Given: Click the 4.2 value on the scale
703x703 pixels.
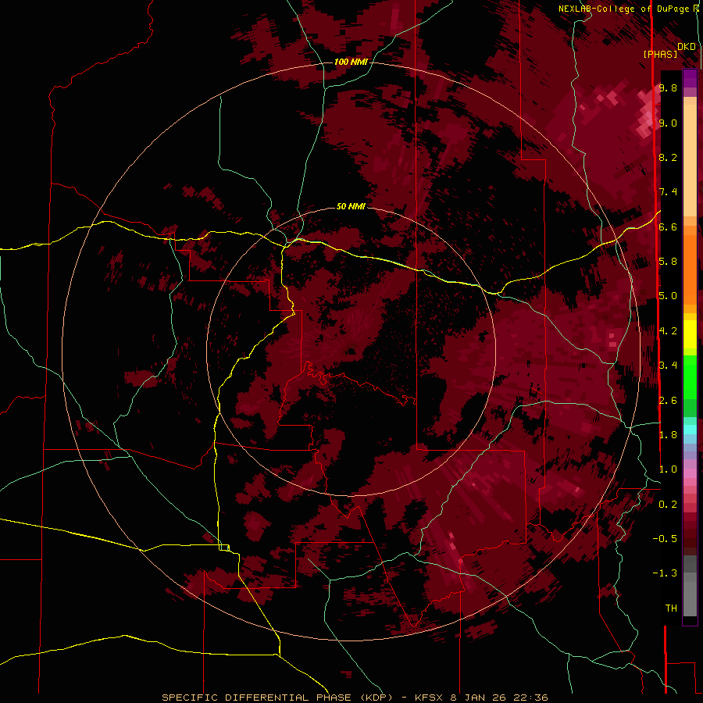Looking at the screenshot, I should tap(668, 331).
